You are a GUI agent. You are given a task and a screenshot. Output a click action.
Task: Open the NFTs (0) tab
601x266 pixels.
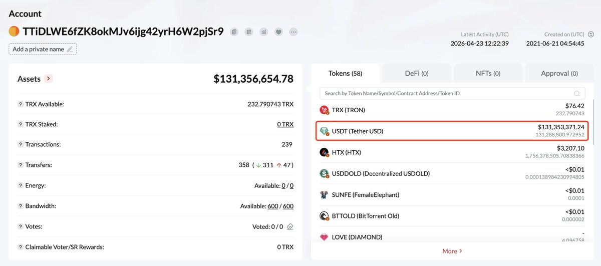488,73
